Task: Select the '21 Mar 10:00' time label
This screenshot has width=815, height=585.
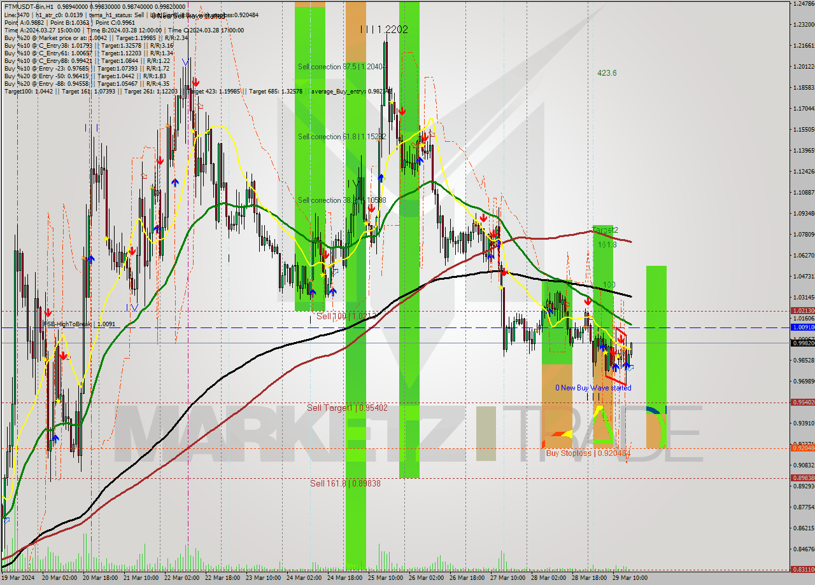Action: 140,578
